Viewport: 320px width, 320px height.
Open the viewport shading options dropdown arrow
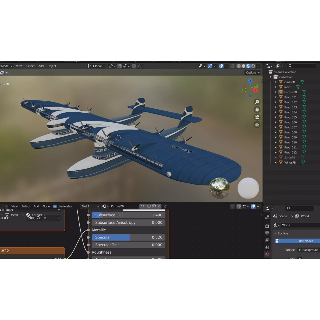(258, 66)
